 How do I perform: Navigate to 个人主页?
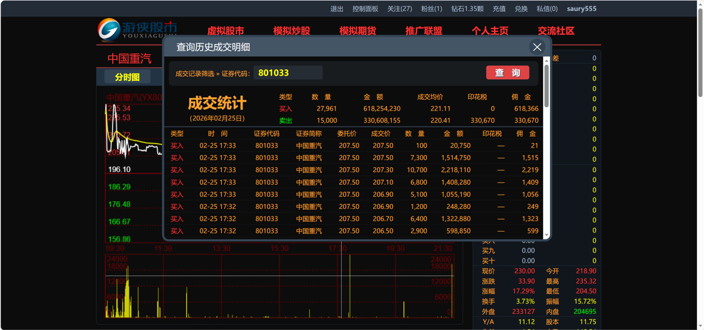pyautogui.click(x=490, y=31)
